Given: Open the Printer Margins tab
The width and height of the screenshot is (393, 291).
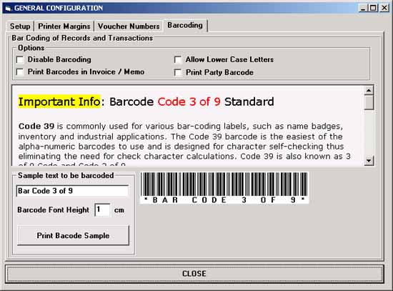Looking at the screenshot, I should click(64, 26).
